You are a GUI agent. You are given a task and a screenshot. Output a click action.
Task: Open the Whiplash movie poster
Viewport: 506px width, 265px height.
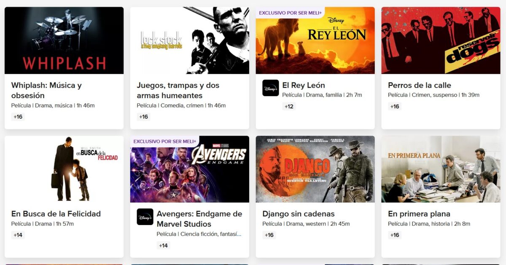click(x=64, y=40)
